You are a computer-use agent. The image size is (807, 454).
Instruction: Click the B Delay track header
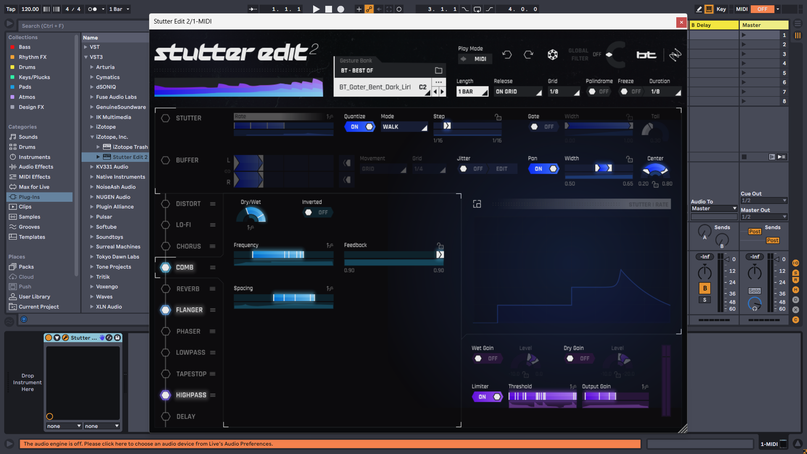pos(714,25)
